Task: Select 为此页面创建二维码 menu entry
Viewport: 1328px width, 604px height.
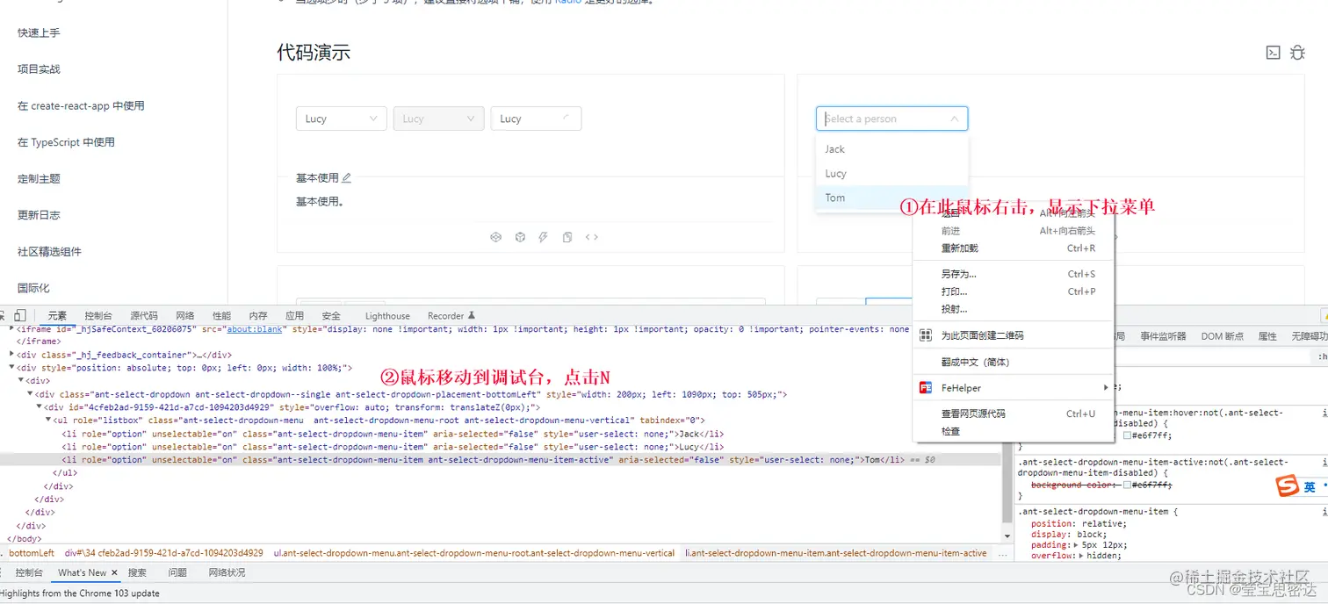Action: (1014, 335)
